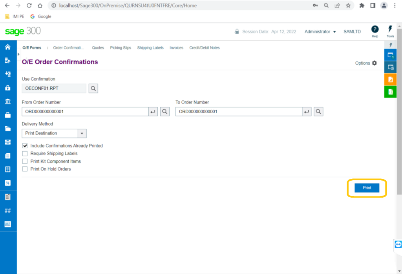
Task: Open finder beside Use Confirmation field
Action: point(93,89)
